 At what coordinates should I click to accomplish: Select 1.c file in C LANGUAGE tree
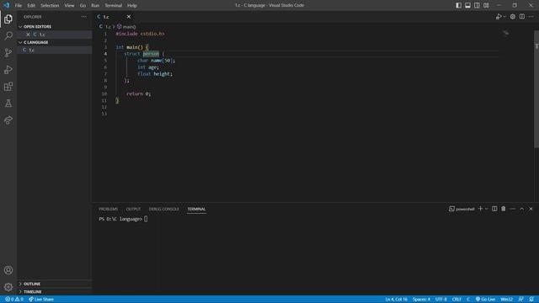point(55,50)
